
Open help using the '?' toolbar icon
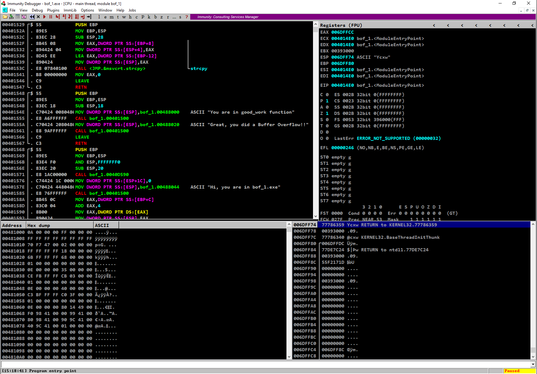click(187, 17)
